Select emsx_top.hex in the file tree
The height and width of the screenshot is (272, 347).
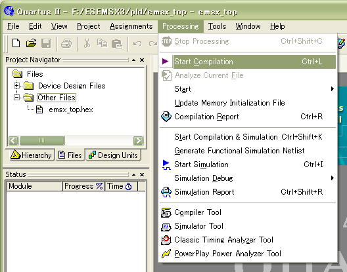coord(71,109)
